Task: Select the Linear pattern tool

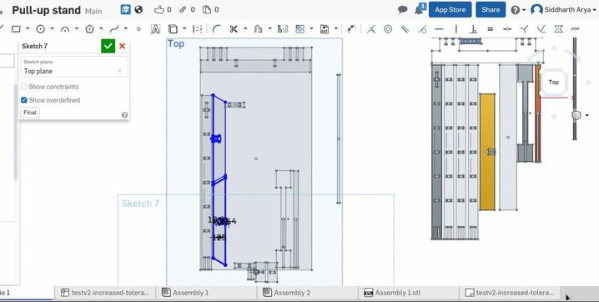Action: [299, 29]
